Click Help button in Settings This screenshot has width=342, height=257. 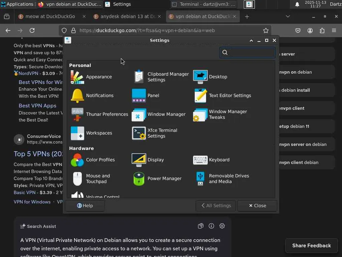(x=85, y=206)
